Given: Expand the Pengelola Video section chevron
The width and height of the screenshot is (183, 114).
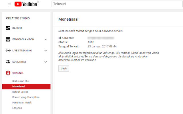Looking at the screenshot, I should (x=46, y=39).
